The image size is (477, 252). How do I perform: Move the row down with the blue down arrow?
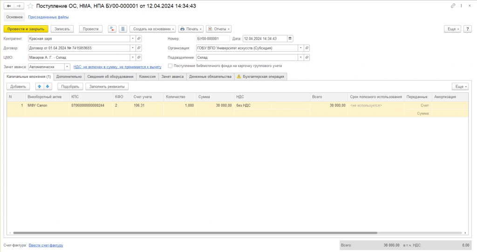click(48, 87)
